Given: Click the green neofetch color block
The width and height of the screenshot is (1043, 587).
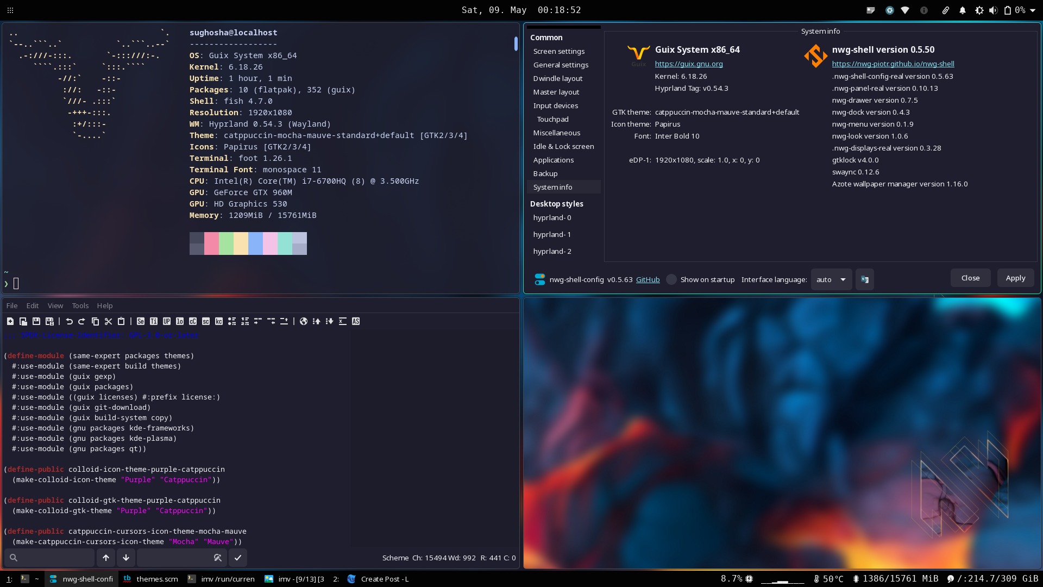Looking at the screenshot, I should [226, 243].
